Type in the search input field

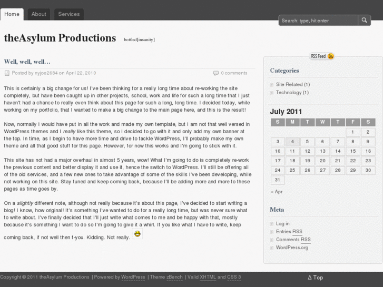point(318,21)
